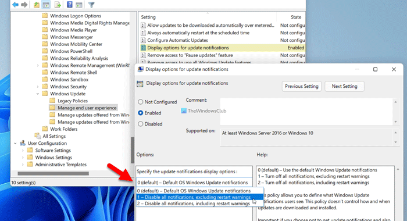Select the Work Folders item

pyautogui.click(x=63, y=129)
